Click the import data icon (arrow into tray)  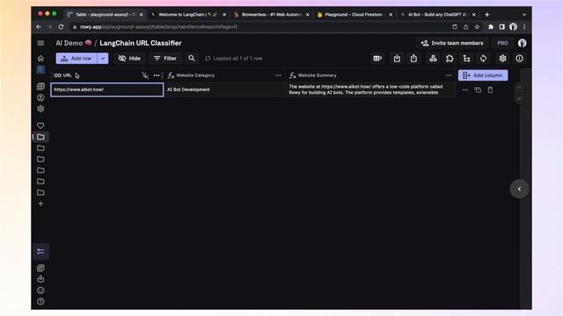pos(397,59)
